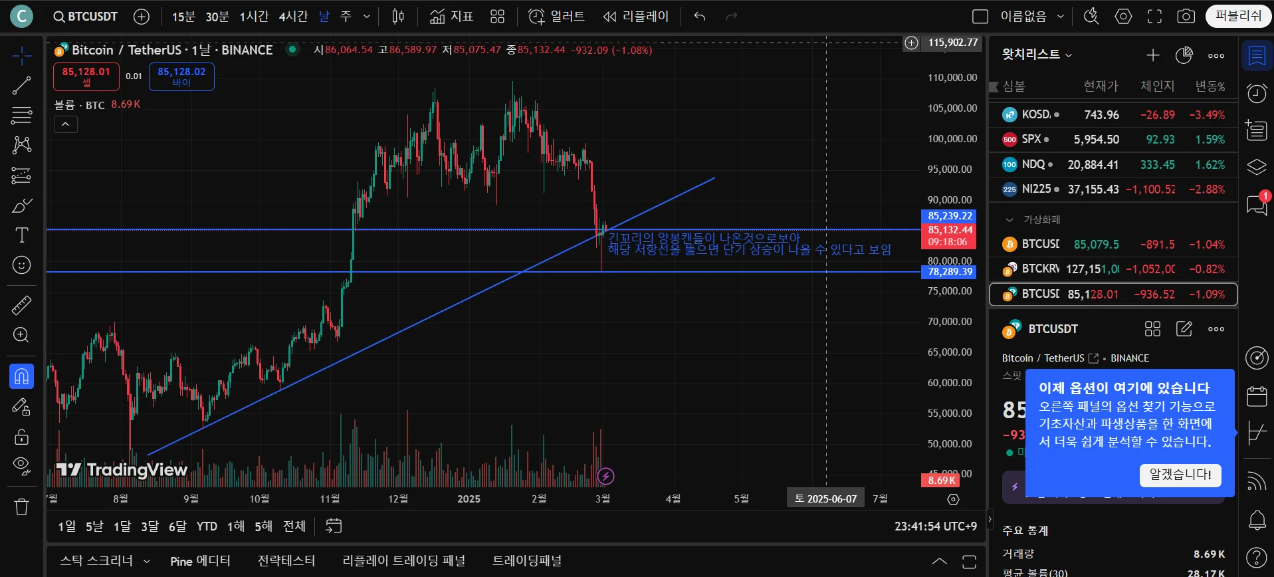1274x577 pixels.
Task: Select the SPX watchlist row
Action: (x=1113, y=140)
